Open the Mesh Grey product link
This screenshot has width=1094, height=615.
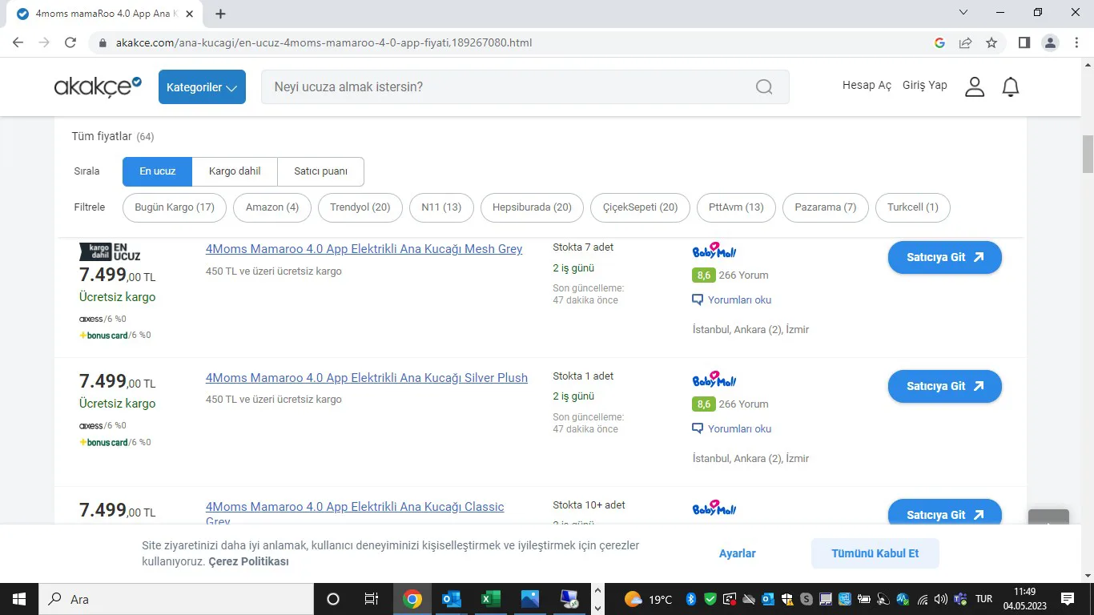click(x=364, y=249)
